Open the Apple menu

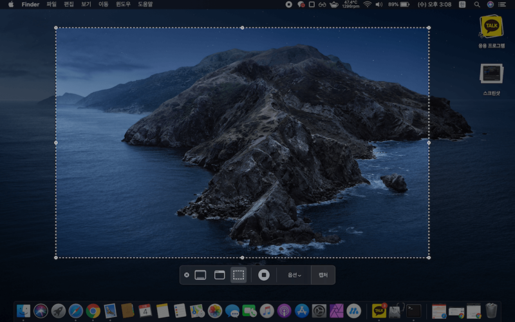tap(11, 5)
